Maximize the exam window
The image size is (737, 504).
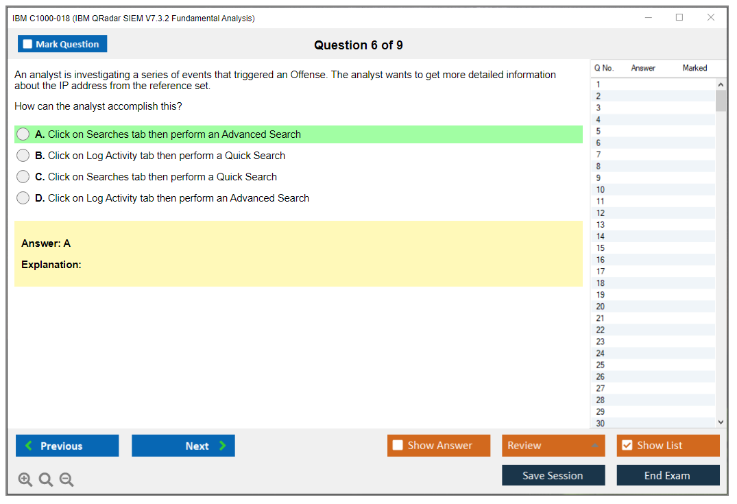679,18
